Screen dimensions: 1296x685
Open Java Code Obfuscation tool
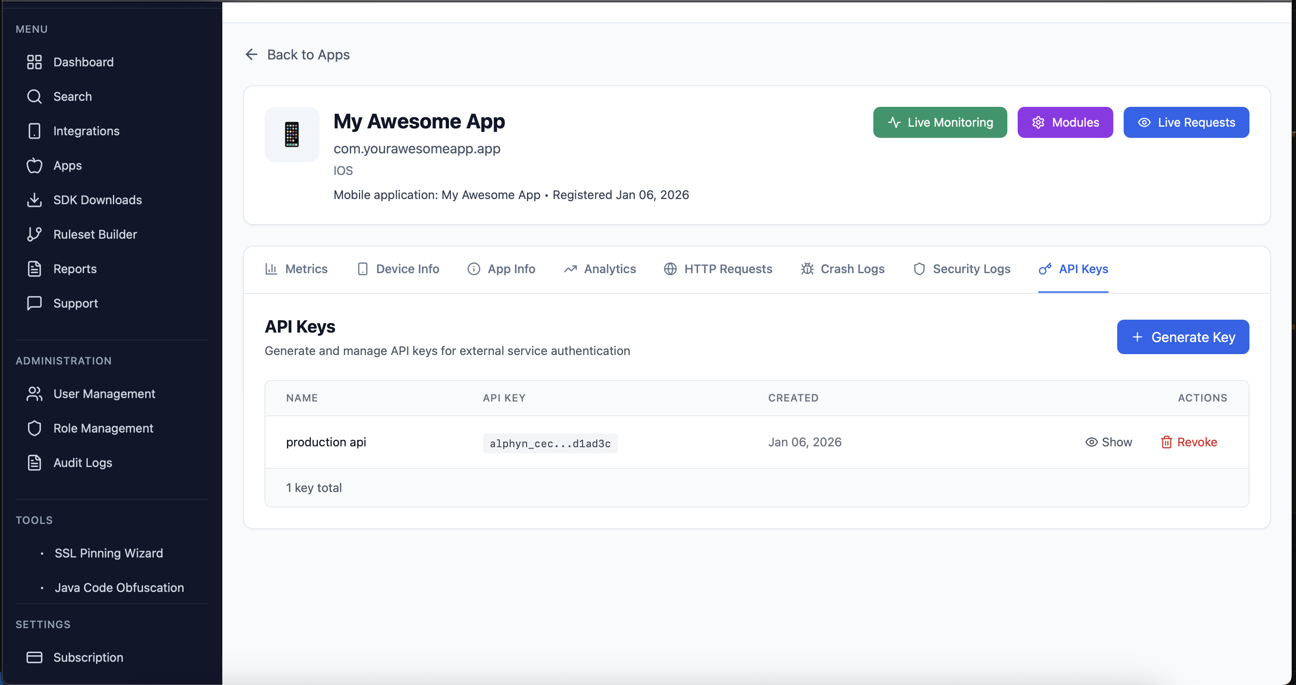(119, 588)
